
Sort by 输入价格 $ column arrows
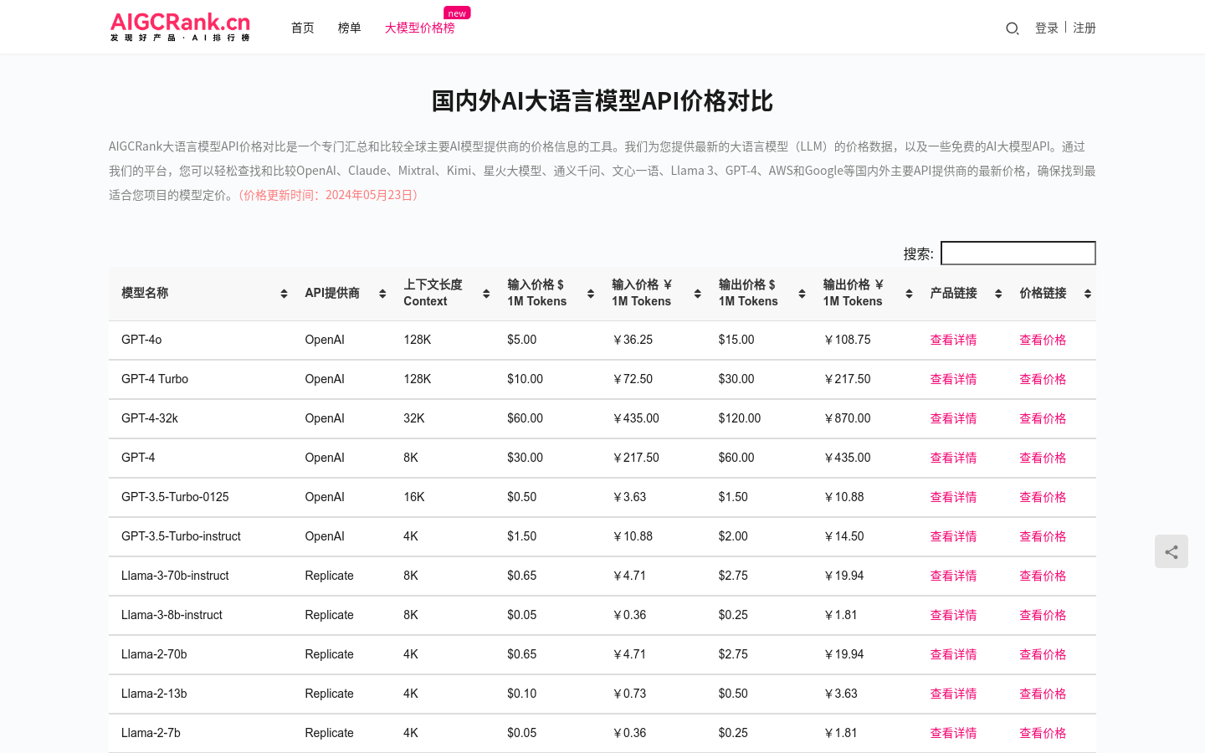pyautogui.click(x=591, y=294)
